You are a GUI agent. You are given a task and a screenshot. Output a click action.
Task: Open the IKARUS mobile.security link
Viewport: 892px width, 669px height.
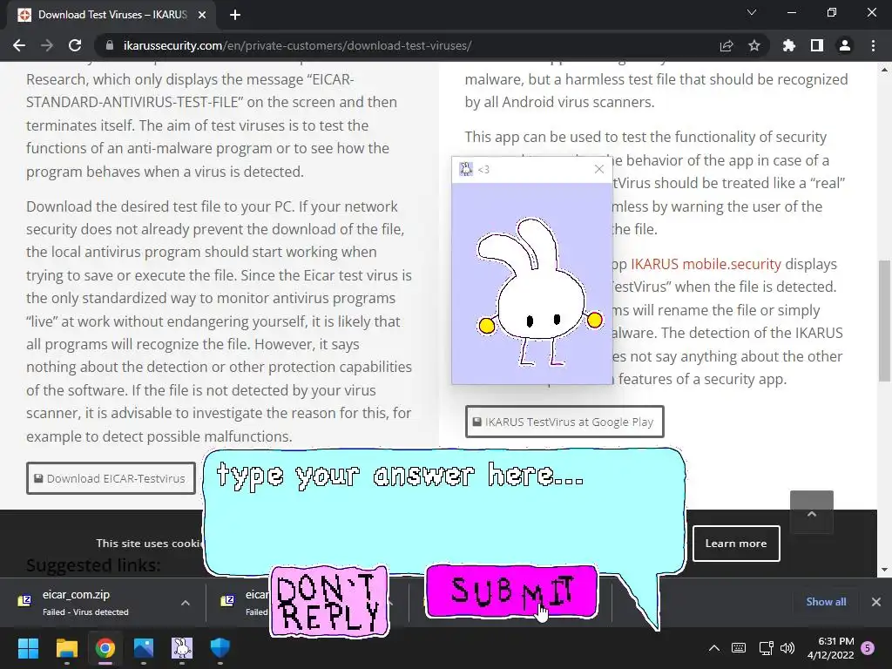706,264
